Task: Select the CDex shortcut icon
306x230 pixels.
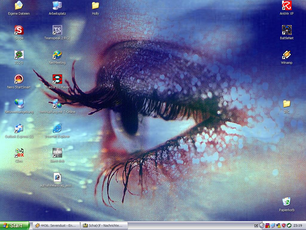Action: tap(19, 153)
